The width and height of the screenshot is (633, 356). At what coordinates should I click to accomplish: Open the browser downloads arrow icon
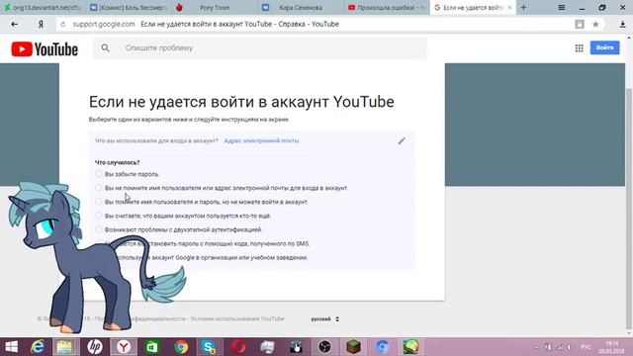[622, 24]
